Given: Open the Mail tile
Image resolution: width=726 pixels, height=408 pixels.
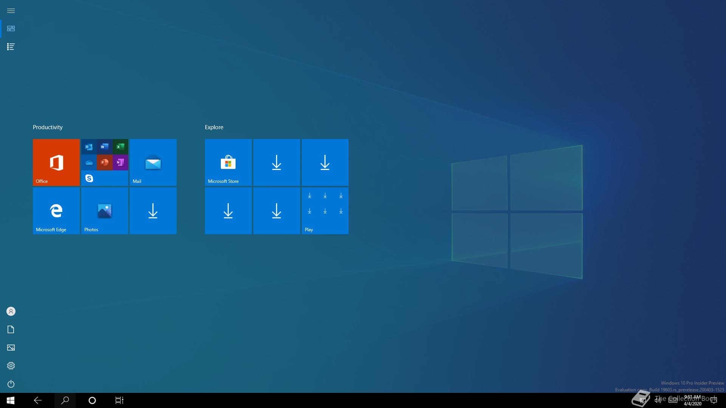Looking at the screenshot, I should click(x=153, y=162).
